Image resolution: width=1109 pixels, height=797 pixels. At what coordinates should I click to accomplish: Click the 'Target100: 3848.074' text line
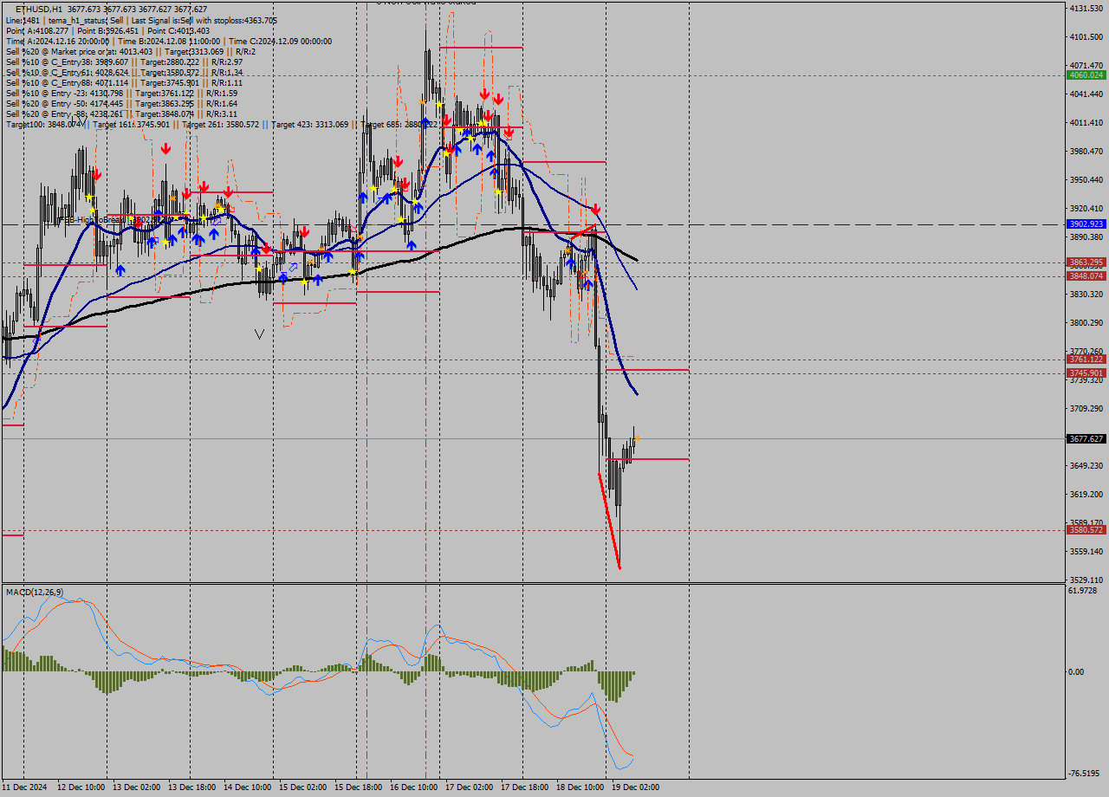pyautogui.click(x=42, y=124)
